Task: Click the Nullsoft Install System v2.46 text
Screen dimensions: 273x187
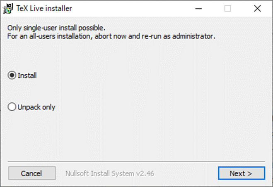Action: [110, 173]
